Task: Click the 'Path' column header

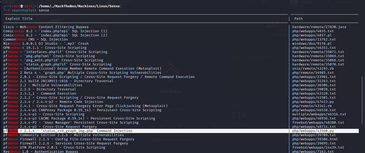Action: (x=298, y=19)
